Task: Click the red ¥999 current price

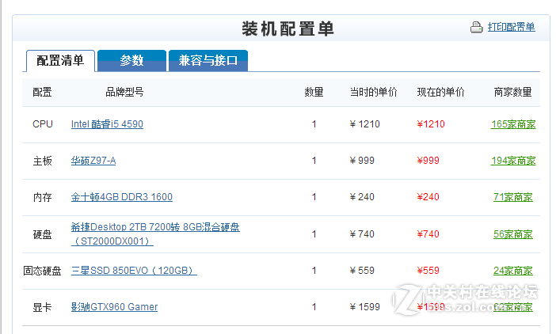Action: 428,161
